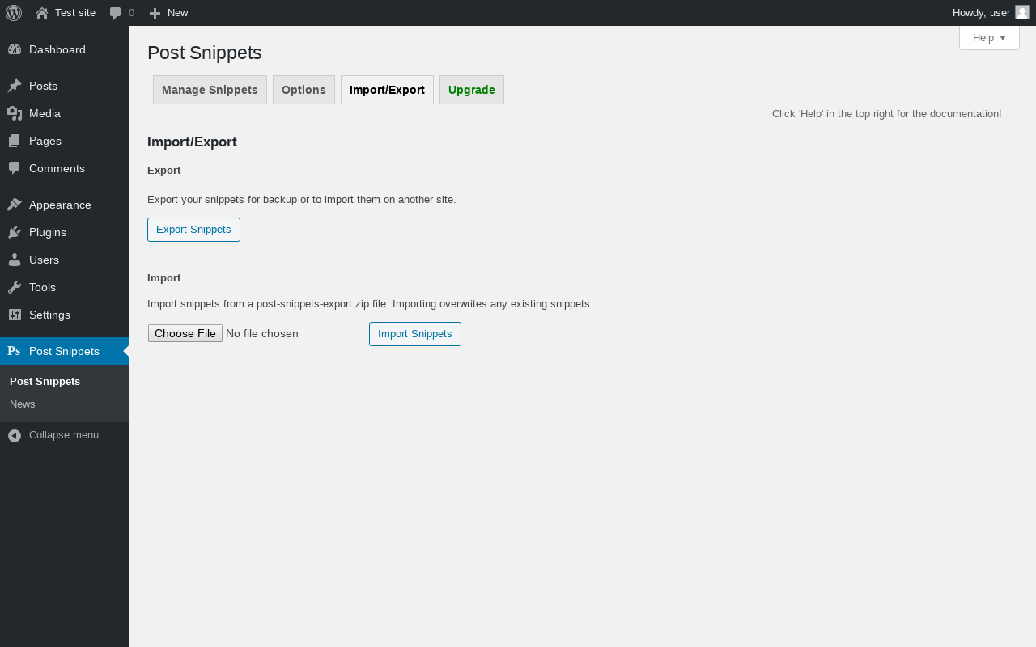Screen dimensions: 1036x647
Task: Click the Tools wrench icon
Action: pos(15,287)
